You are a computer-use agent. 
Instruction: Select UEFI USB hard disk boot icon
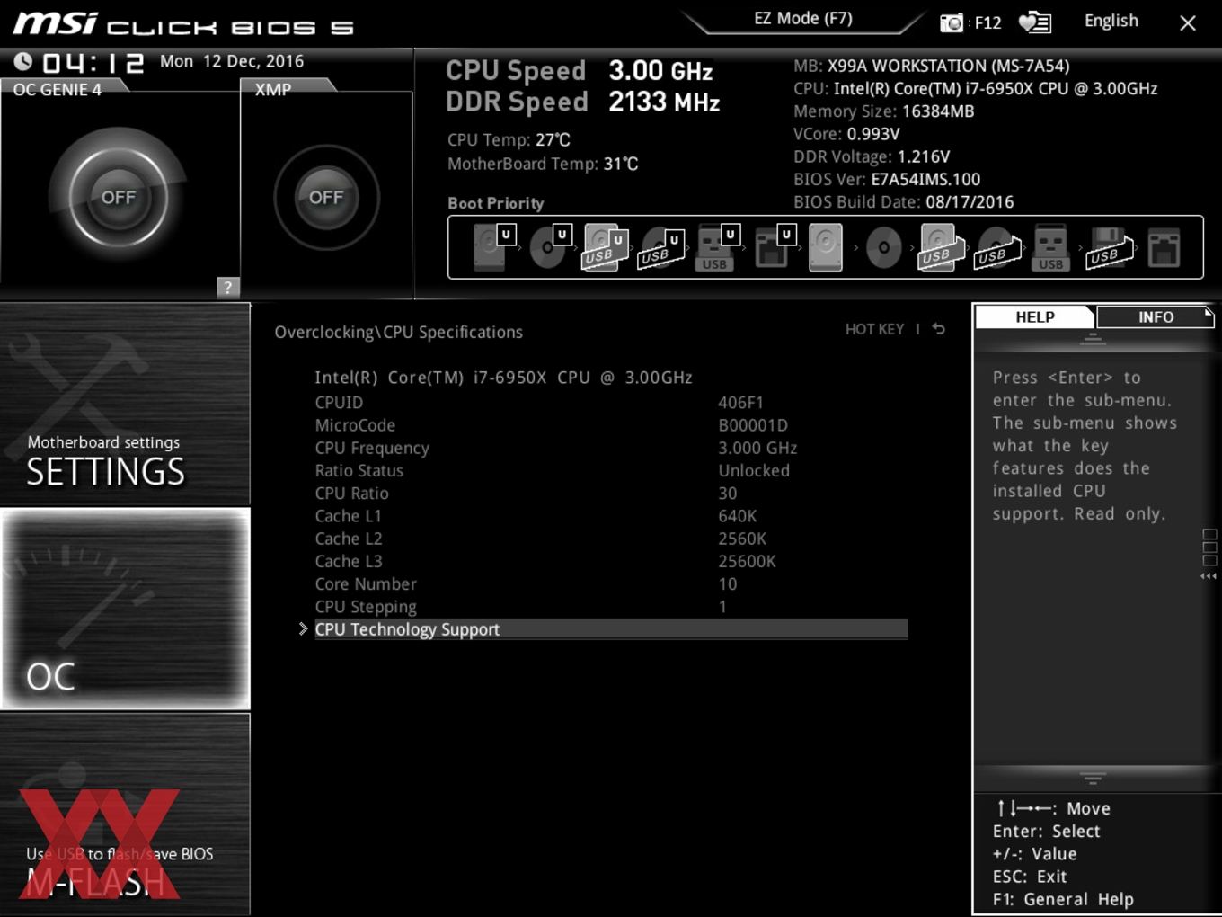click(605, 247)
